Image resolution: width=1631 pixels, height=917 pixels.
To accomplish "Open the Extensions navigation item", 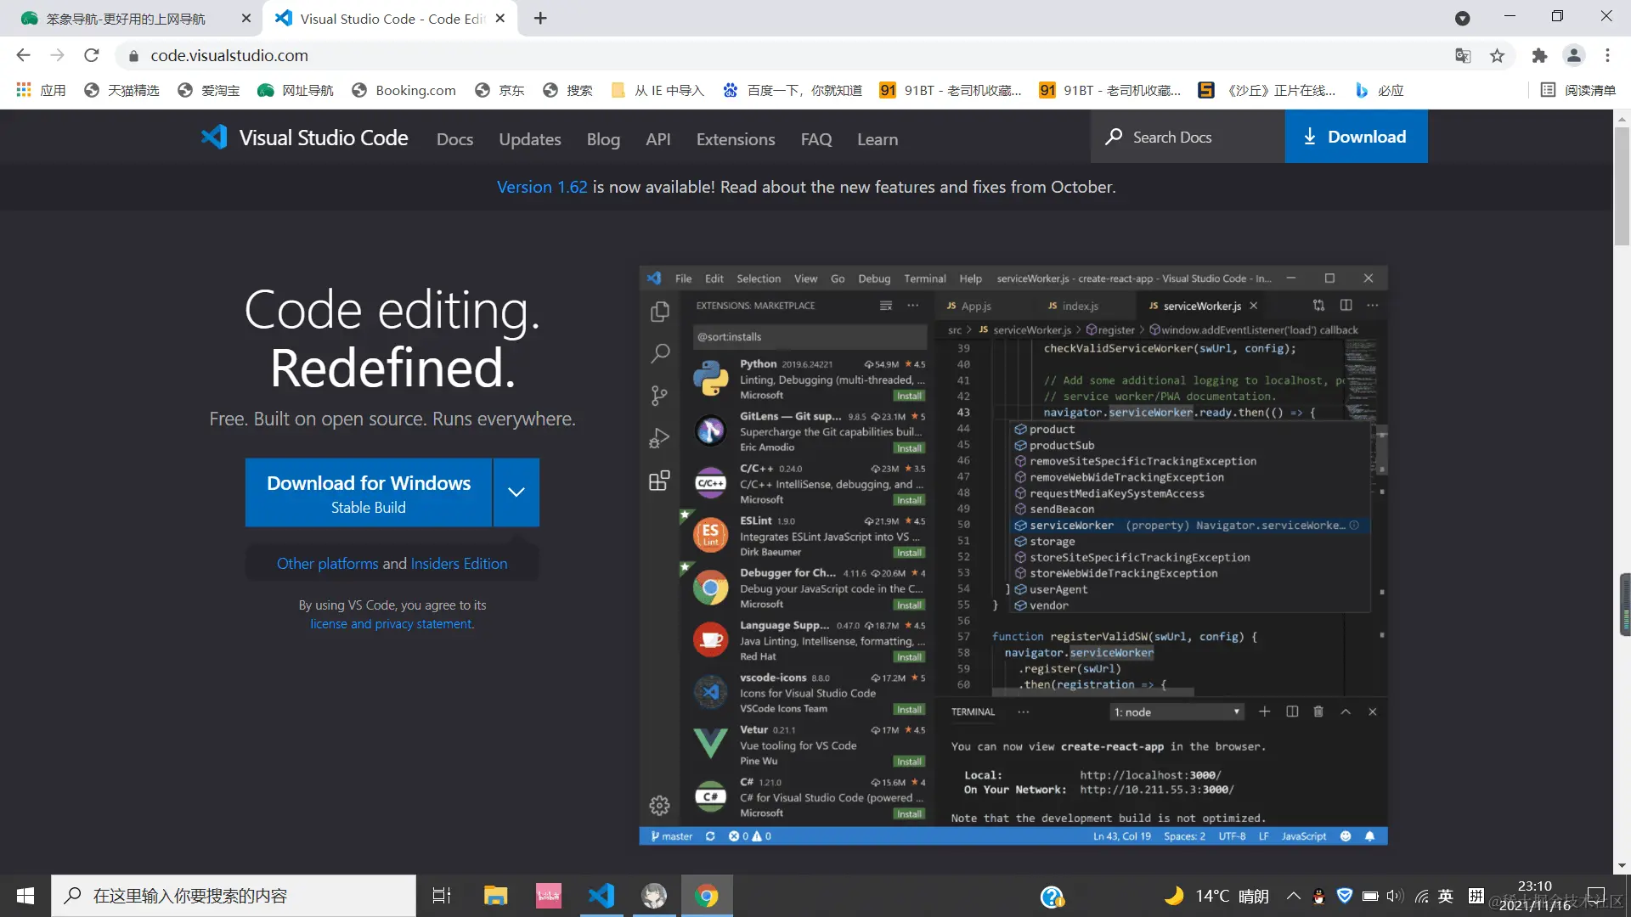I will [x=735, y=139].
